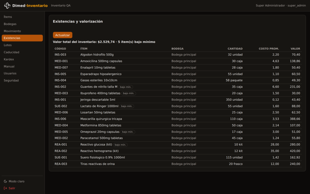The width and height of the screenshot is (310, 194).
Task: Click Esparadrapo hipoalergenico item name
Action: point(101,74)
